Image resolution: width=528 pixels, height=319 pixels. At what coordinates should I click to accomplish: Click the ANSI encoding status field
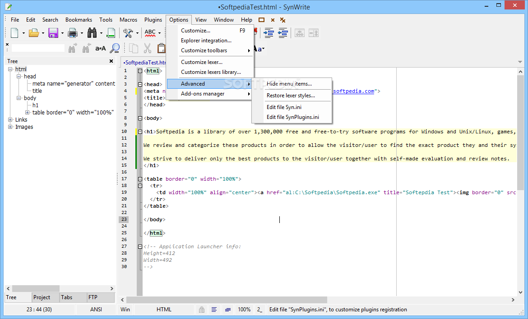pos(96,310)
